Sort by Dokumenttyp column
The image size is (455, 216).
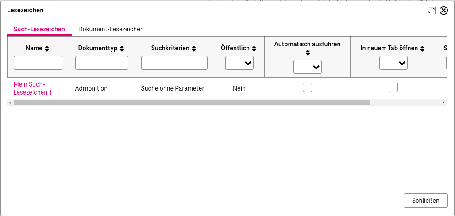[122, 49]
